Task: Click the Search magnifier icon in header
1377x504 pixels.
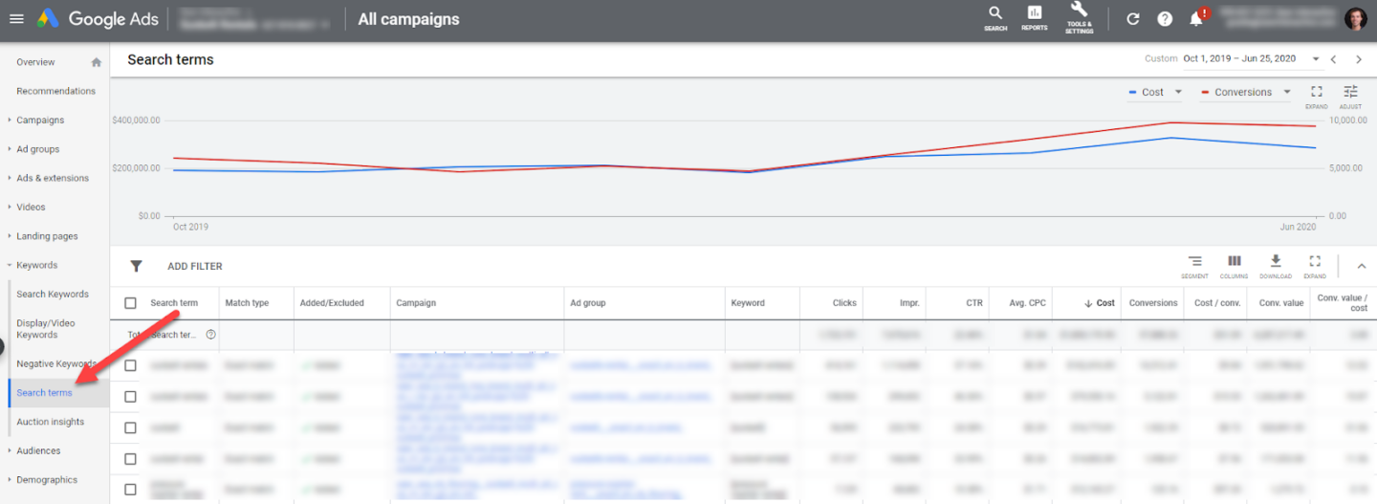Action: click(x=995, y=16)
